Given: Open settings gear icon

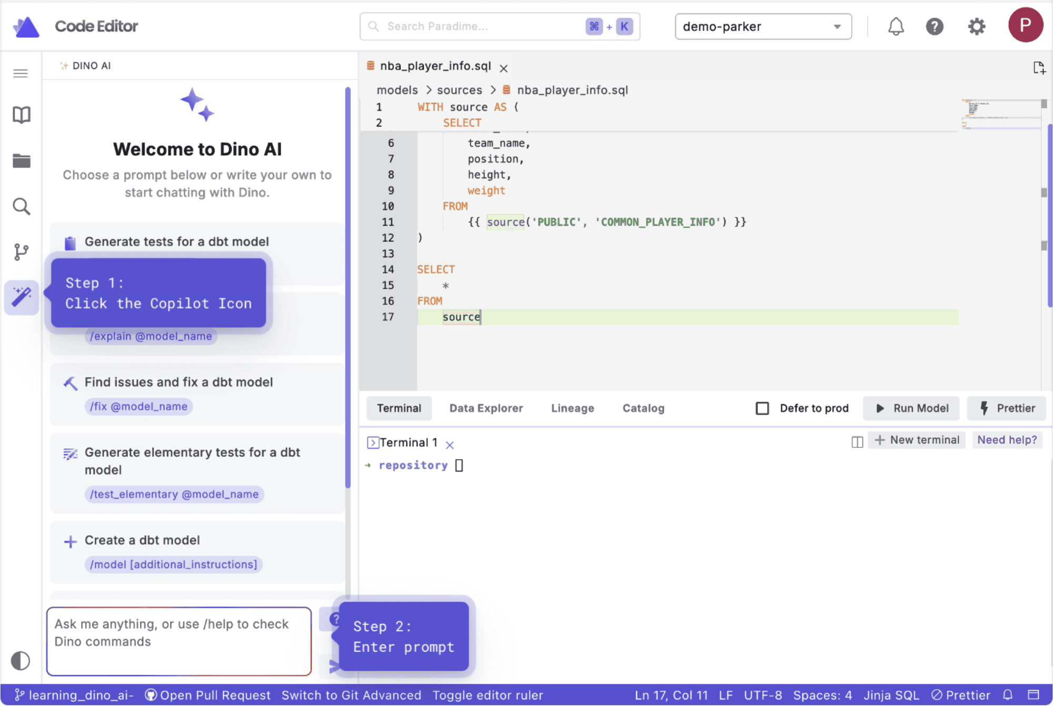Looking at the screenshot, I should [977, 26].
